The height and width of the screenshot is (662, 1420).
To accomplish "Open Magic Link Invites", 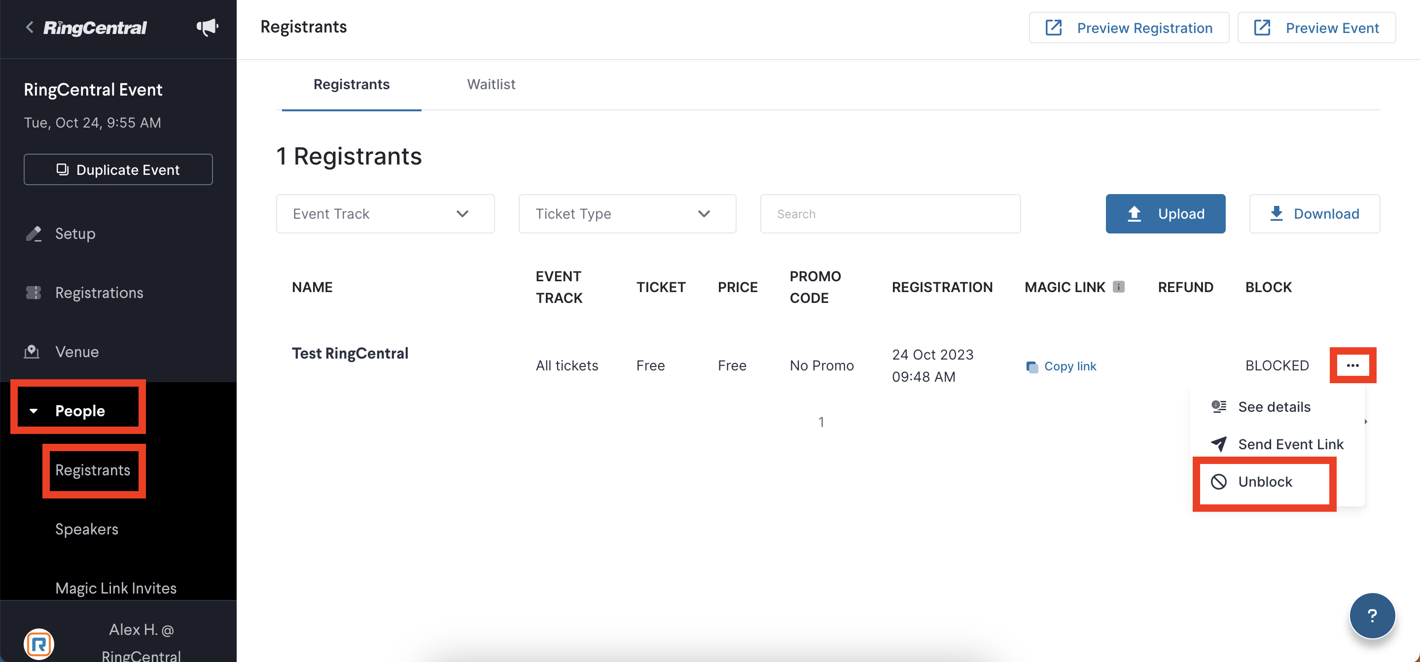I will coord(116,588).
